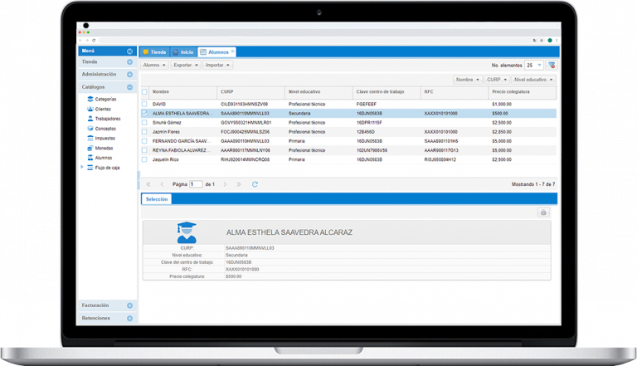Open the Exportar dropdown

click(x=186, y=65)
